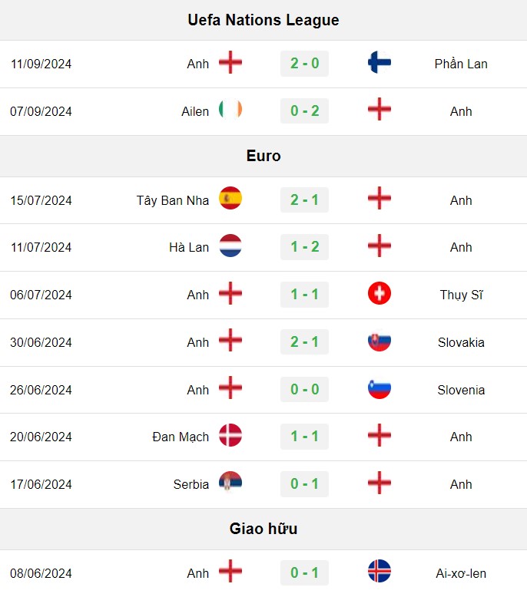Click the Denmark flag icon
This screenshot has height=597, width=527.
tap(230, 435)
